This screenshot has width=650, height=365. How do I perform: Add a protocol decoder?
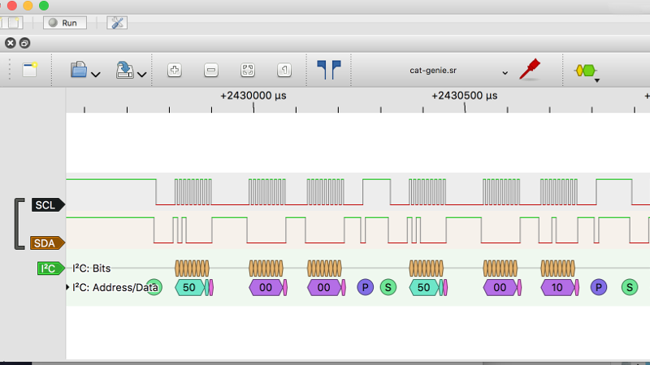[587, 71]
